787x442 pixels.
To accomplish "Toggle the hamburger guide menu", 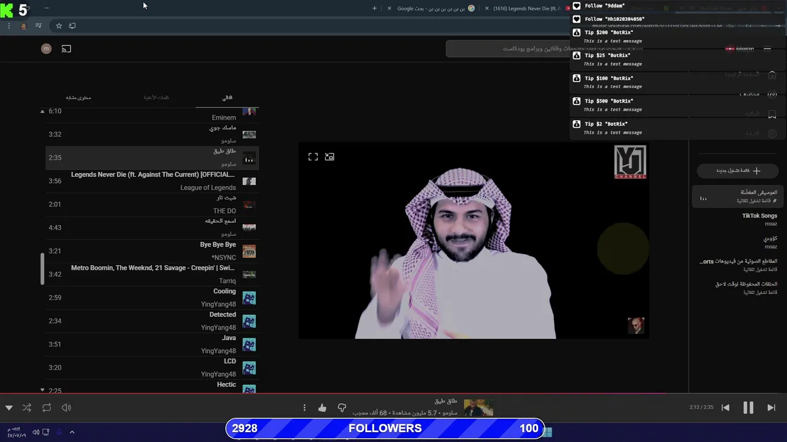I will [x=767, y=48].
